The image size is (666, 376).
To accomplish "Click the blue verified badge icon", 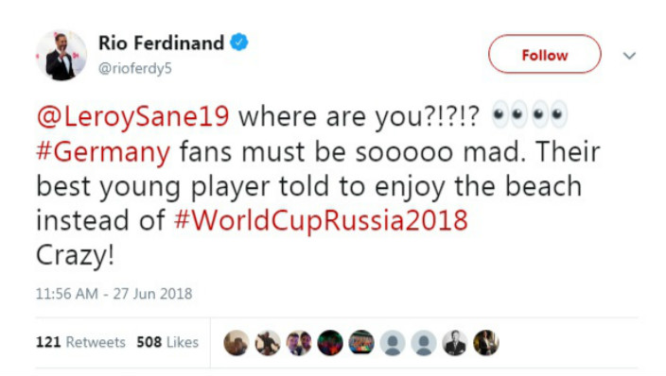I will point(239,43).
